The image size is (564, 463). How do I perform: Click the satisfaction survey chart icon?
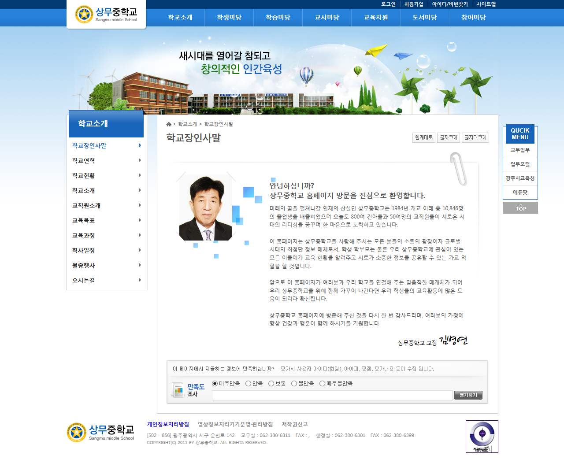tap(178, 390)
